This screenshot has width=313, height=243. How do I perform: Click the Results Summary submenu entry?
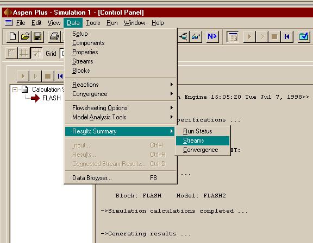tap(120, 131)
